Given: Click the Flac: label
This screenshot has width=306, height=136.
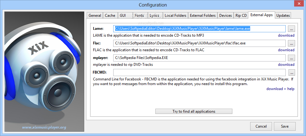Looking at the screenshot, I should (x=97, y=43).
